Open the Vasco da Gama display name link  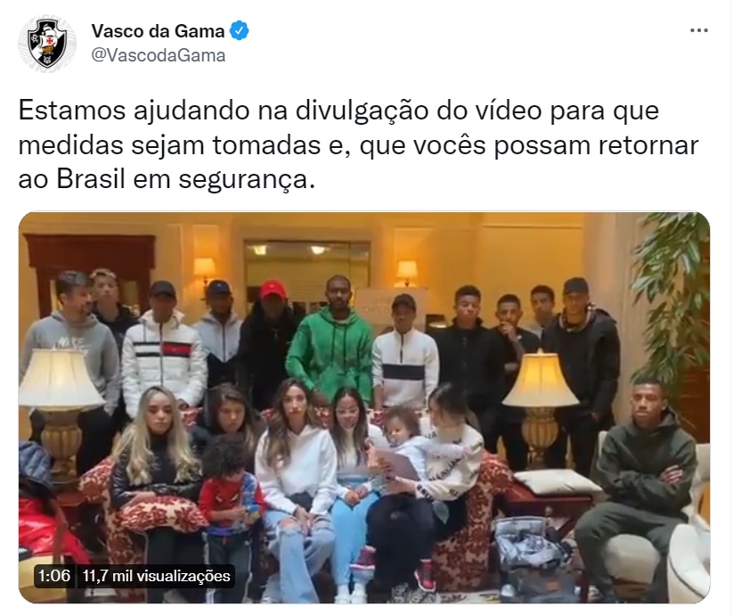158,31
